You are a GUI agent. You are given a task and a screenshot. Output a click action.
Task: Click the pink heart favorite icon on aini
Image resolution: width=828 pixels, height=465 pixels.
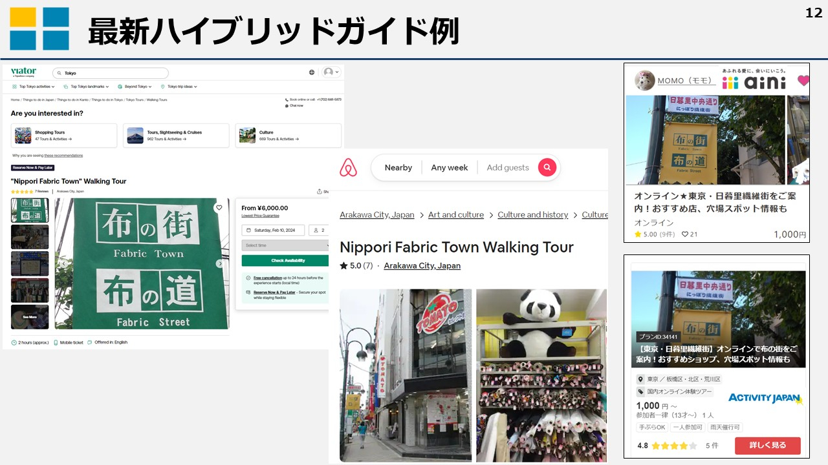click(x=803, y=81)
